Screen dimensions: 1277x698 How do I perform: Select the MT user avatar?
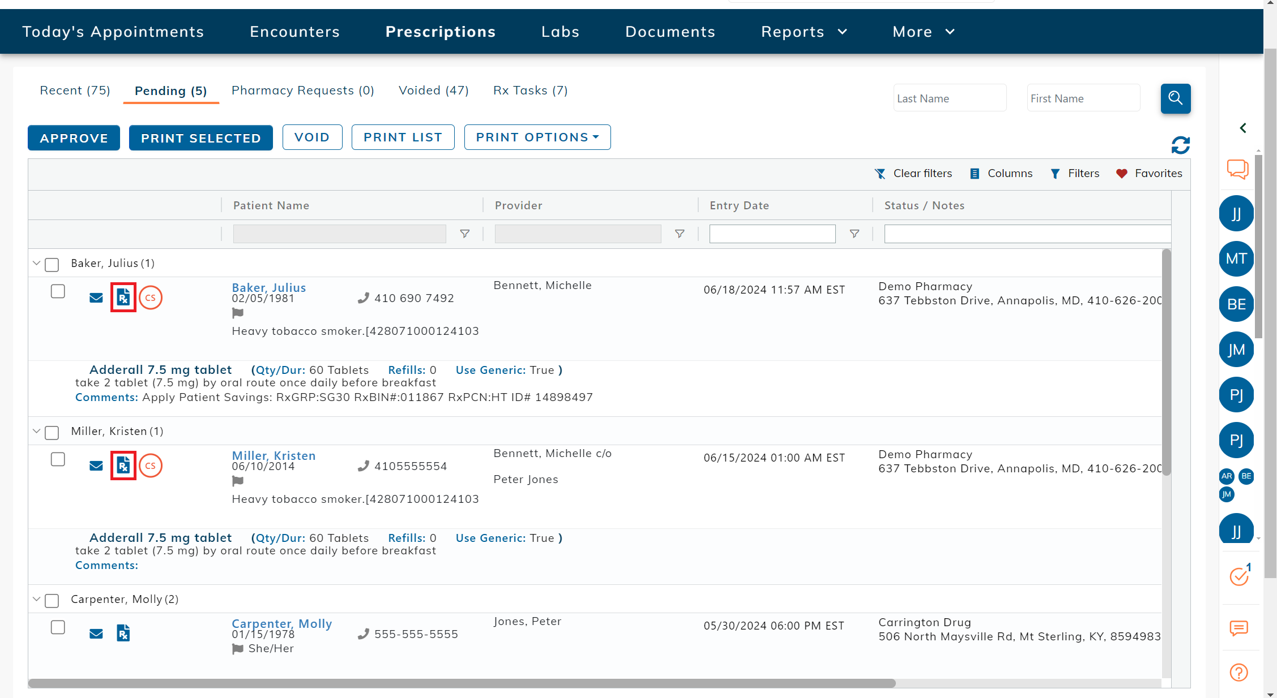pos(1236,258)
